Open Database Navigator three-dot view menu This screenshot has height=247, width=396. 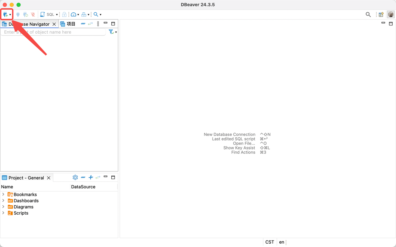point(98,24)
